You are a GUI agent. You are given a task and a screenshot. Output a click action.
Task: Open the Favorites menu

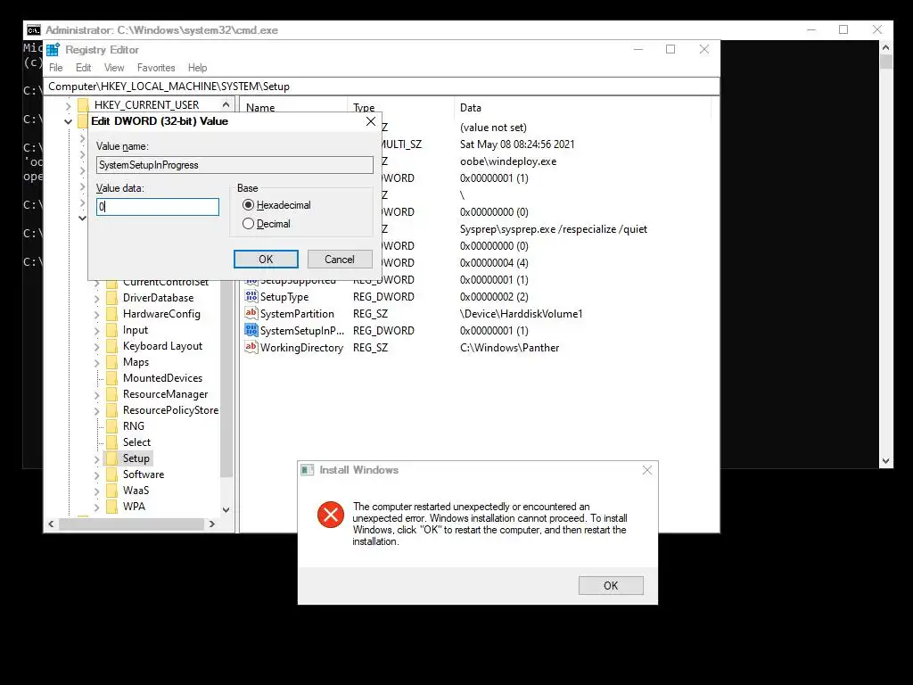click(156, 68)
